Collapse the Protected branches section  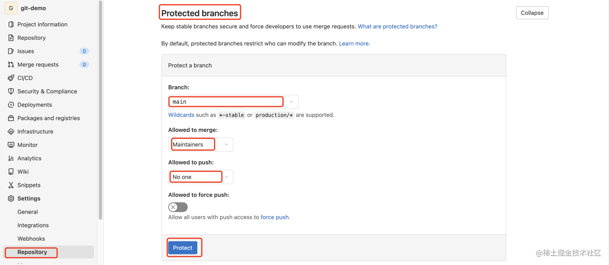532,13
